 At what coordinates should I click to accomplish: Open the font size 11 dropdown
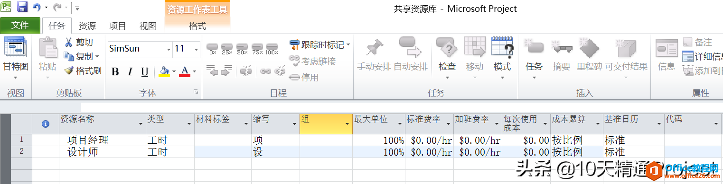coord(196,49)
